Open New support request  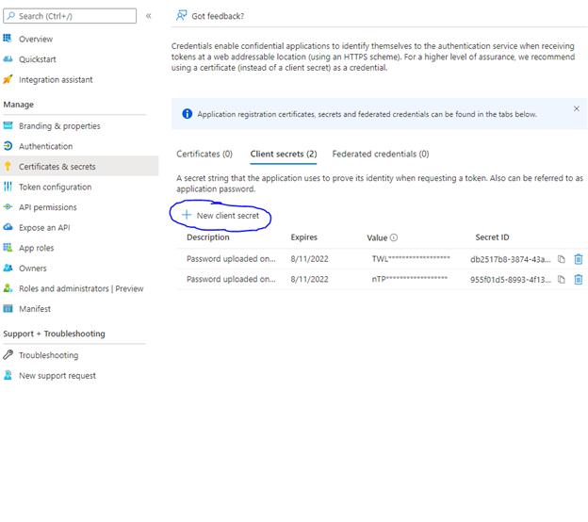pos(57,376)
